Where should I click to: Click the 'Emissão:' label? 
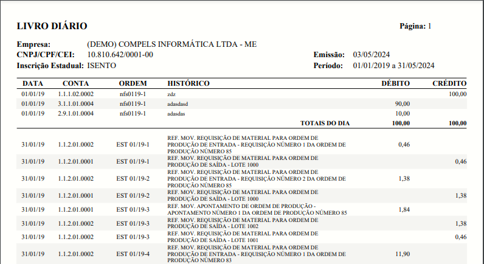[x=329, y=55]
